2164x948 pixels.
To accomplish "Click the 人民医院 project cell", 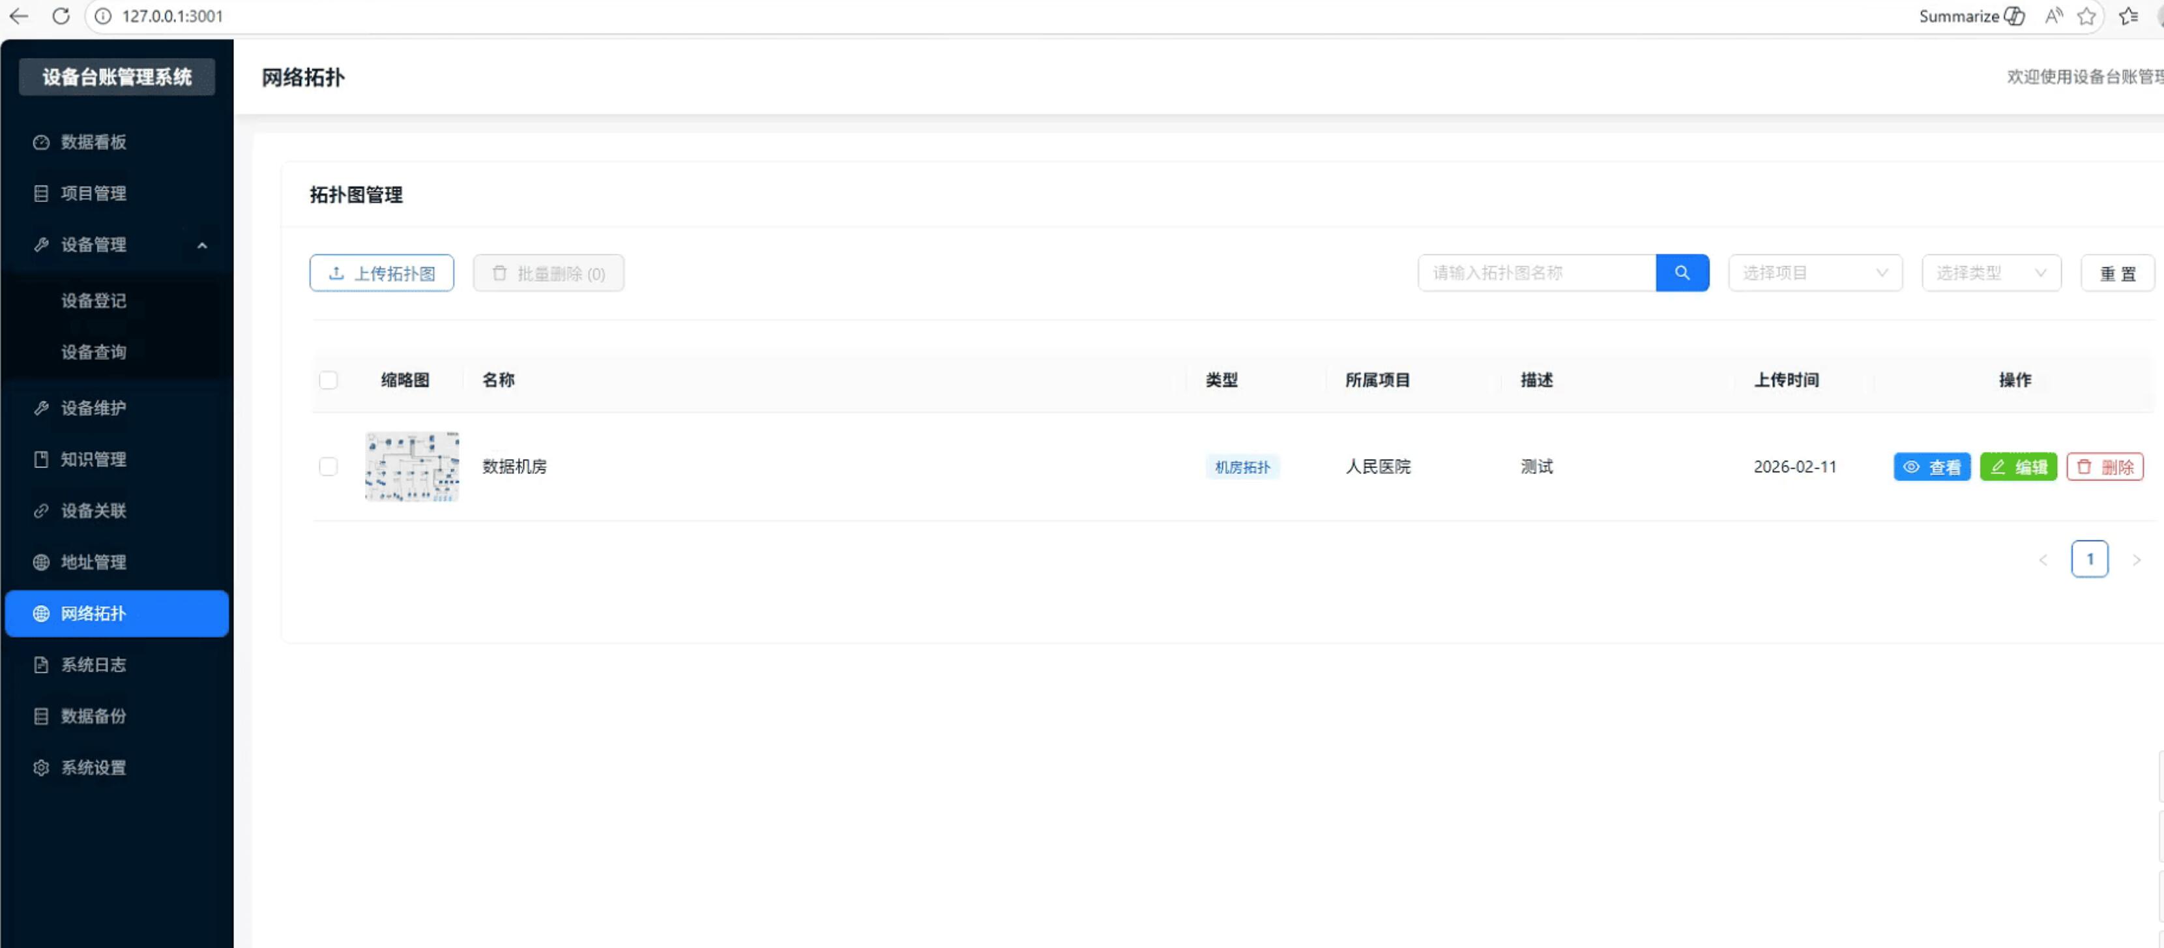I will point(1378,466).
